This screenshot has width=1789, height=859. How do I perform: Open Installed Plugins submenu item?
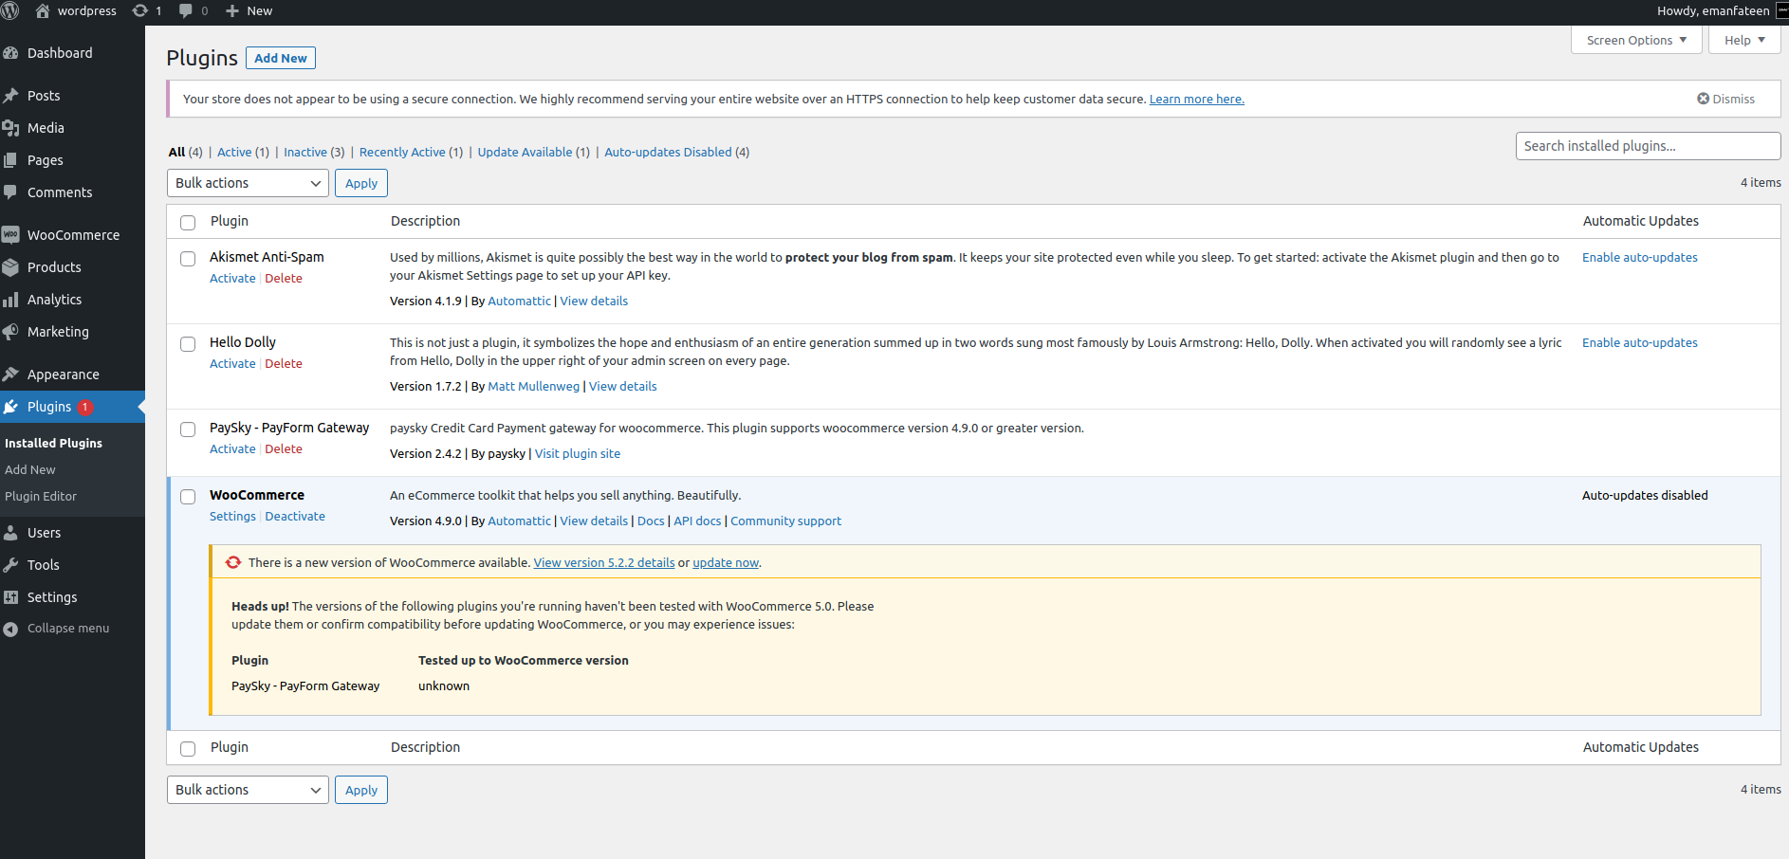pos(53,443)
